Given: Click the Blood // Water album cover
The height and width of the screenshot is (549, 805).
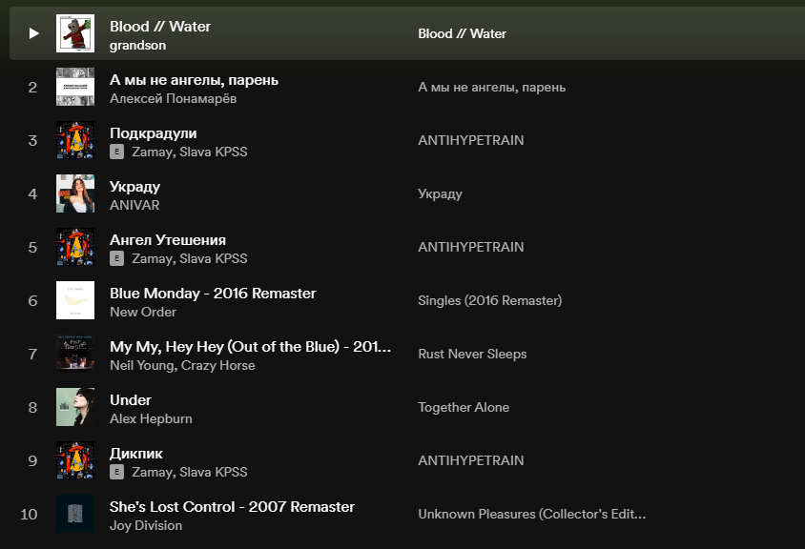Looking at the screenshot, I should pyautogui.click(x=75, y=33).
